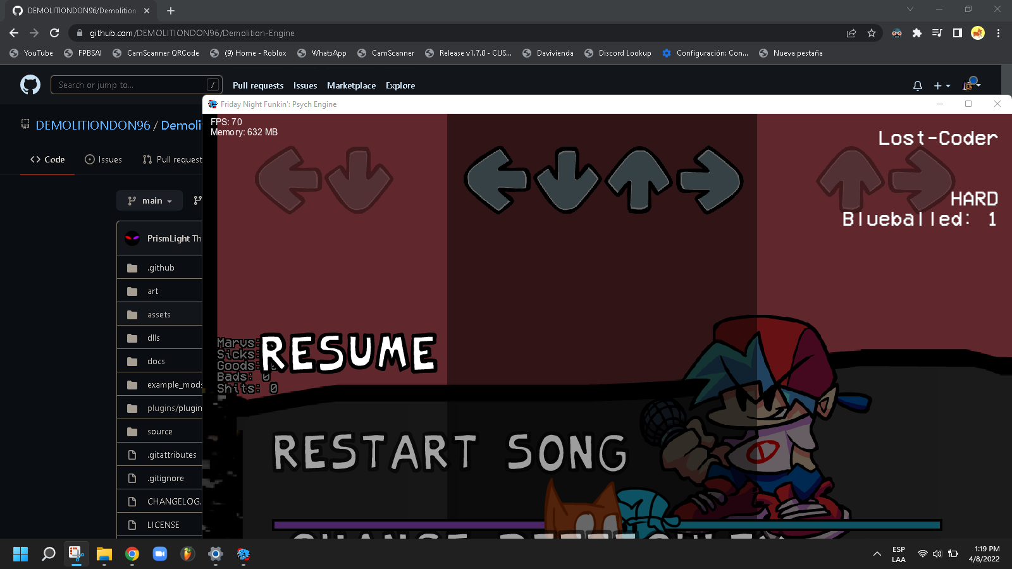Open Pull requests in GitHub header
The width and height of the screenshot is (1012, 569).
[x=258, y=85]
